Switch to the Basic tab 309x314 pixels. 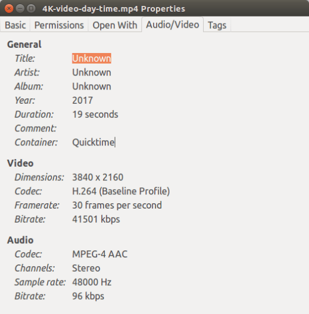[15, 25]
